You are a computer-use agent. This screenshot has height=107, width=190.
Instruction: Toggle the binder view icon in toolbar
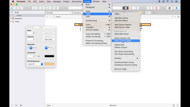[x=12, y=8]
